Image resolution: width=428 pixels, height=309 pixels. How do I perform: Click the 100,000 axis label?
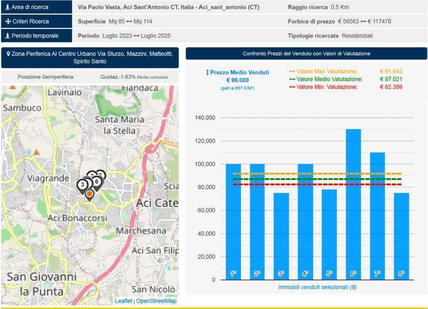click(x=205, y=164)
